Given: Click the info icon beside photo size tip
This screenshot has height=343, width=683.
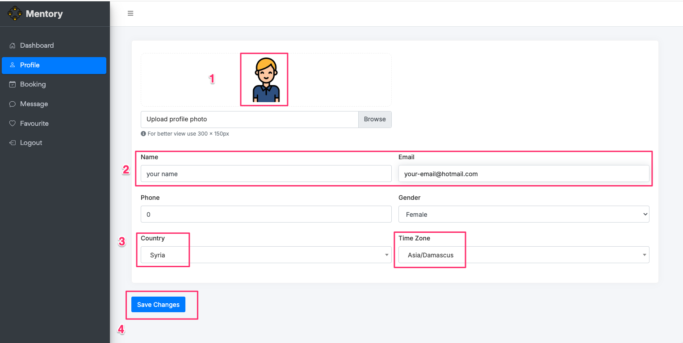Looking at the screenshot, I should pyautogui.click(x=143, y=133).
